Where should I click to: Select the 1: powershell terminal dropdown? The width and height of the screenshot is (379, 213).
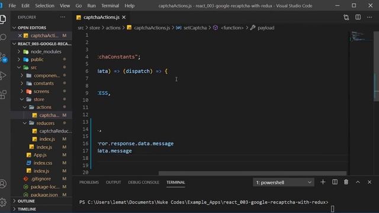[284, 182]
